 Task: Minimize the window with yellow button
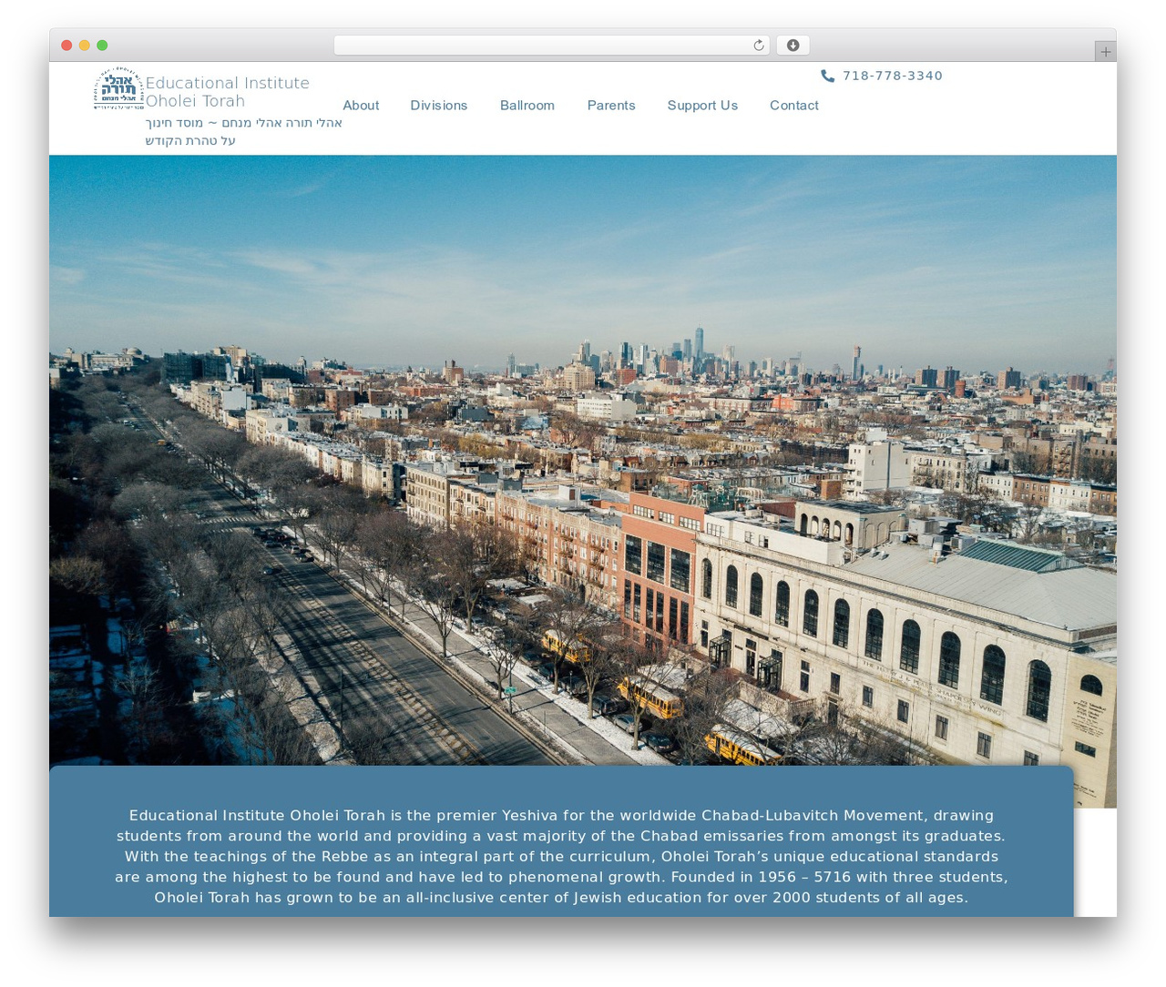point(85,46)
